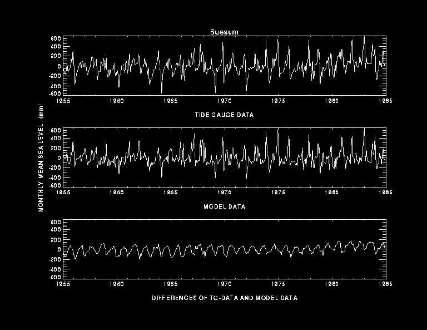Click the Buesum plot title
This screenshot has width=427, height=330.
tap(224, 32)
